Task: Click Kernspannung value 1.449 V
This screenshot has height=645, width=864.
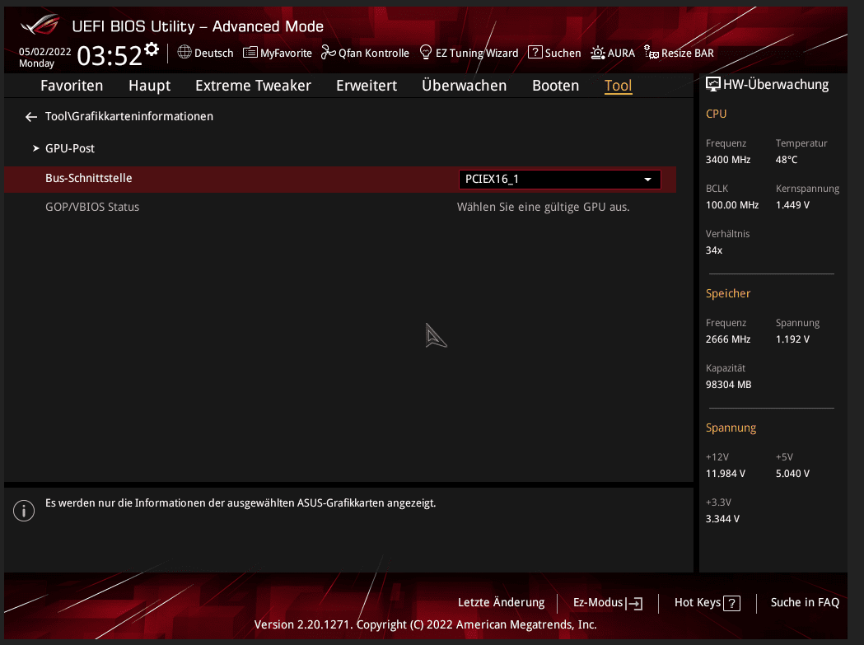Action: [x=792, y=205]
